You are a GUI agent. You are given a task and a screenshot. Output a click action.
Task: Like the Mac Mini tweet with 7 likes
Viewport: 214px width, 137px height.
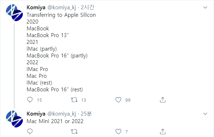118,132
